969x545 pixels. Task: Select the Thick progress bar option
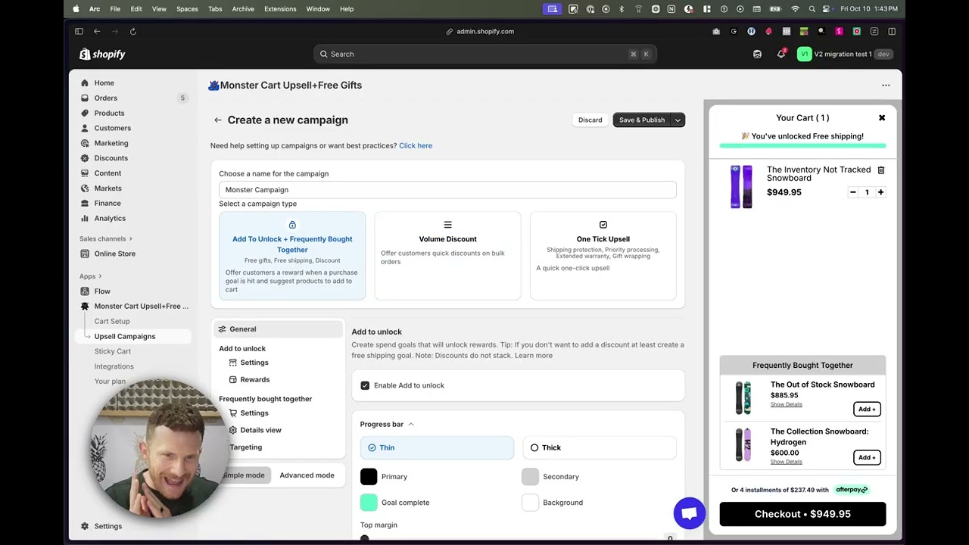(x=599, y=447)
